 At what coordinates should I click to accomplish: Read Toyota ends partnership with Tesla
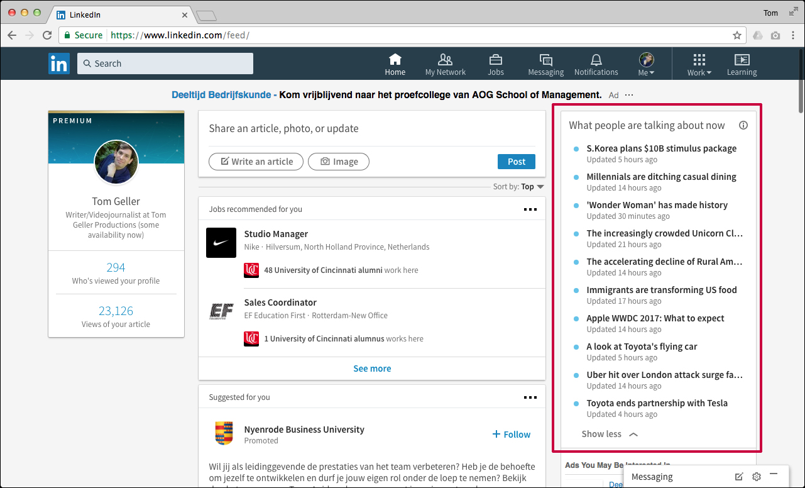point(657,403)
